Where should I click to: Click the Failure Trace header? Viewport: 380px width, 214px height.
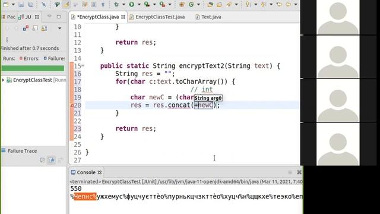pyautogui.click(x=23, y=151)
